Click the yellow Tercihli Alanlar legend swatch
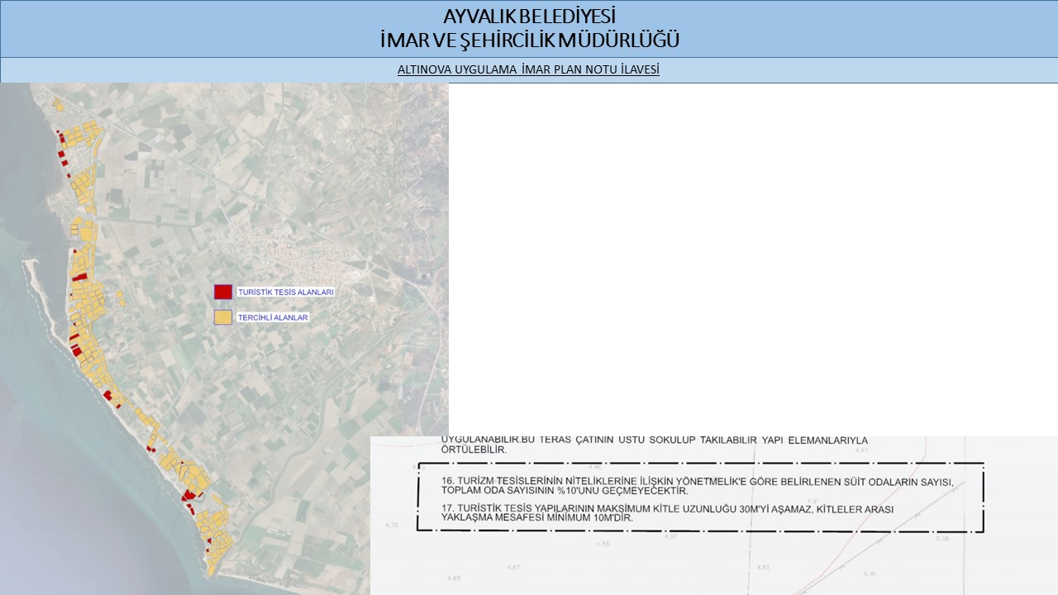 pos(222,317)
